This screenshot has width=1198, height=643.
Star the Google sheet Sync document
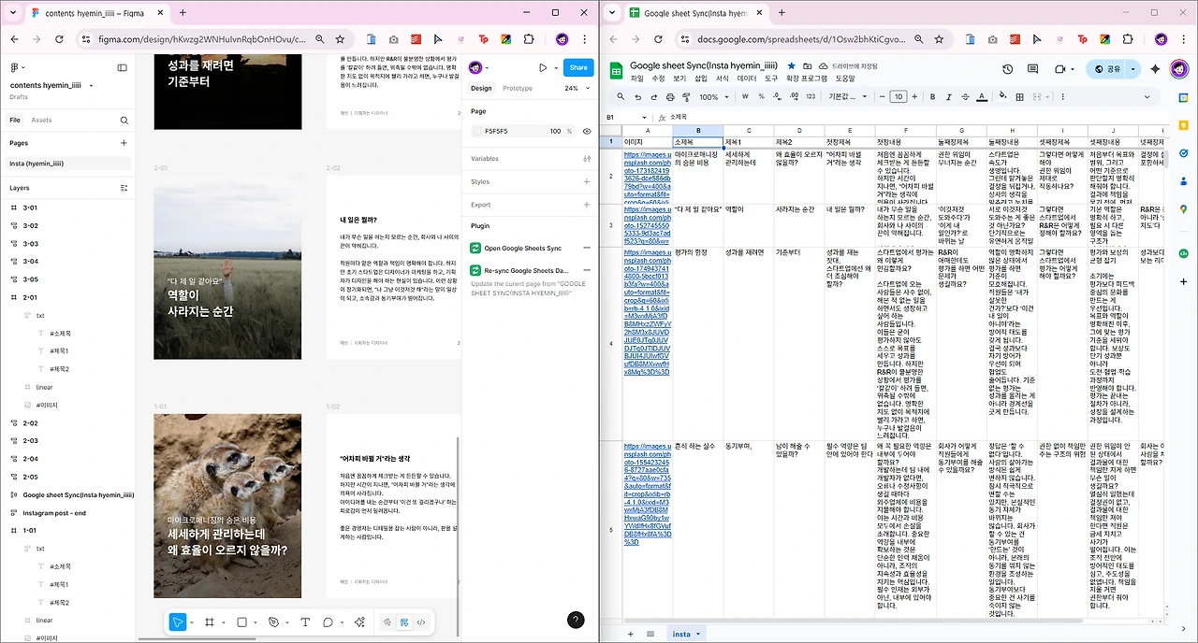(791, 66)
